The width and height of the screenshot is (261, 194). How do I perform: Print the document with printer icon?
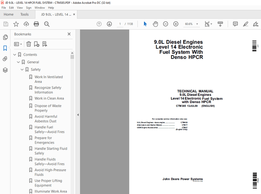[x=36, y=24]
